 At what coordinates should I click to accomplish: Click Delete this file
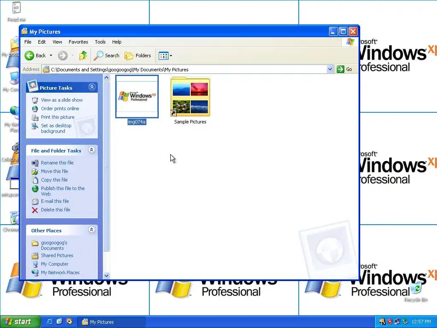tap(55, 210)
